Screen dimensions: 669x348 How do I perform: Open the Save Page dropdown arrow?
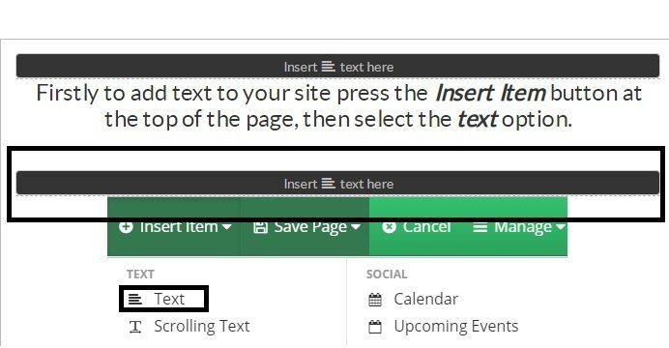coord(356,227)
